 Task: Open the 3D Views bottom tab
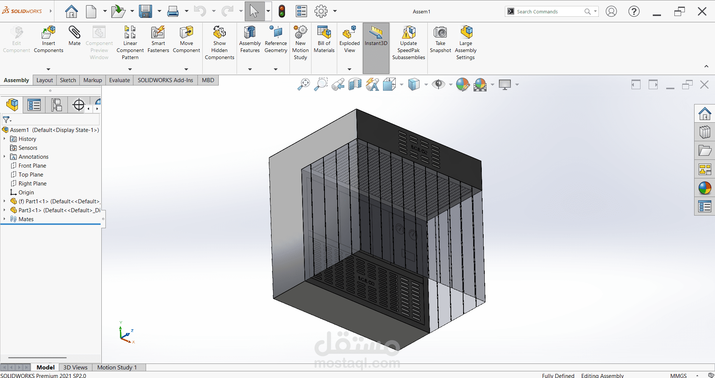pyautogui.click(x=75, y=367)
